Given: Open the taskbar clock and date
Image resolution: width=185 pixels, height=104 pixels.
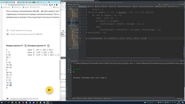Looking at the screenshot, I should click(x=179, y=103).
